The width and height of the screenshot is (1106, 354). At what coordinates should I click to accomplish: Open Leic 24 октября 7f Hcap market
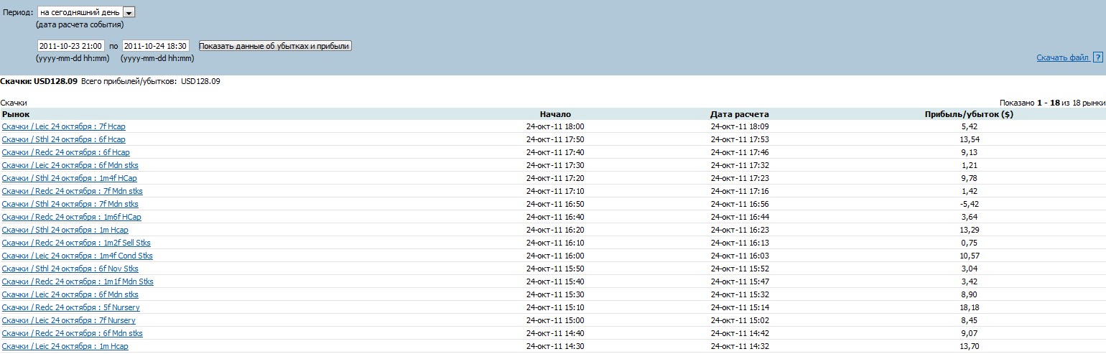(x=64, y=126)
